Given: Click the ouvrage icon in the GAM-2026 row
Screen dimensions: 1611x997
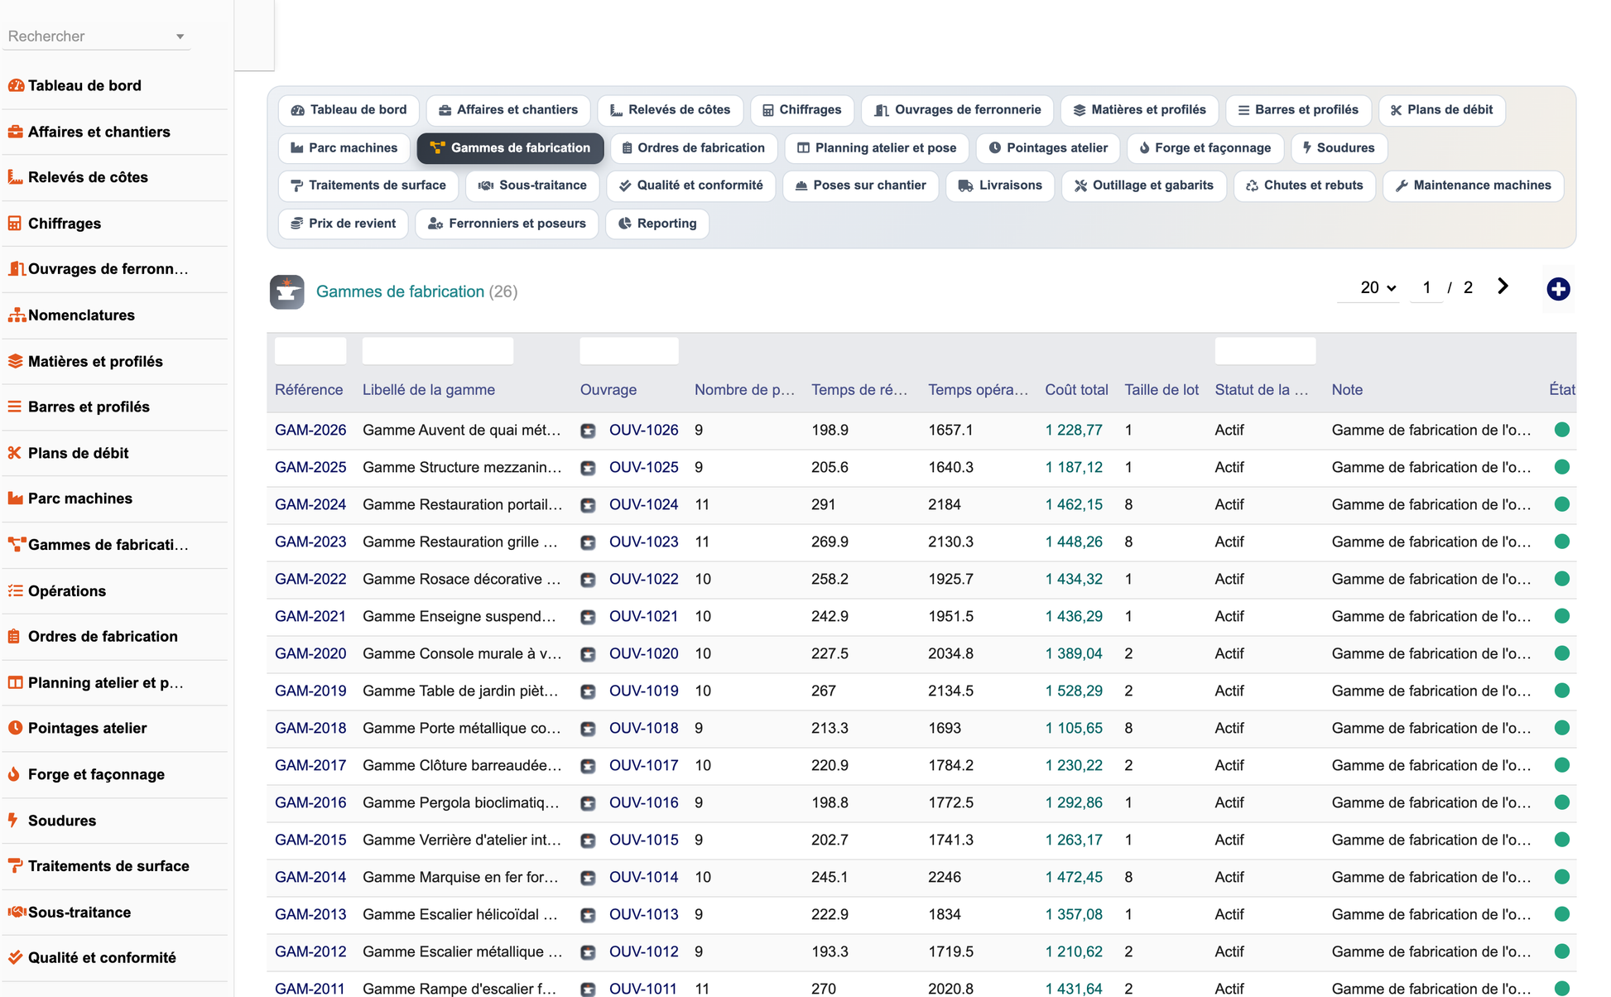Looking at the screenshot, I should (x=588, y=431).
